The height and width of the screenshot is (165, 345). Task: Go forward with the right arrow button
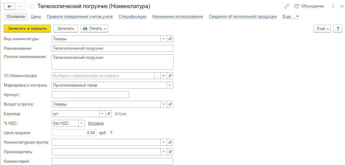tap(20, 7)
